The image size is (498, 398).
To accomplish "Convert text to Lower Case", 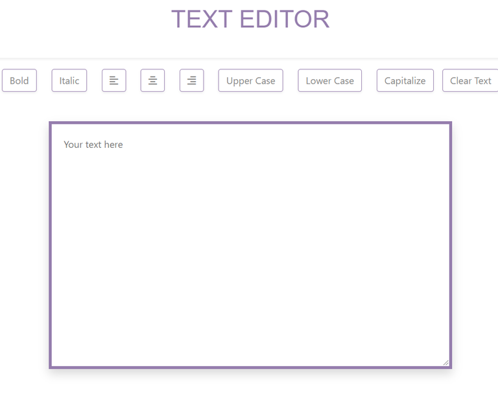I will [x=329, y=80].
